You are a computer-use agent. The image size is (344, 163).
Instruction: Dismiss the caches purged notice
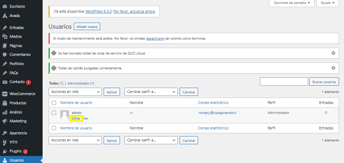pos(333,68)
